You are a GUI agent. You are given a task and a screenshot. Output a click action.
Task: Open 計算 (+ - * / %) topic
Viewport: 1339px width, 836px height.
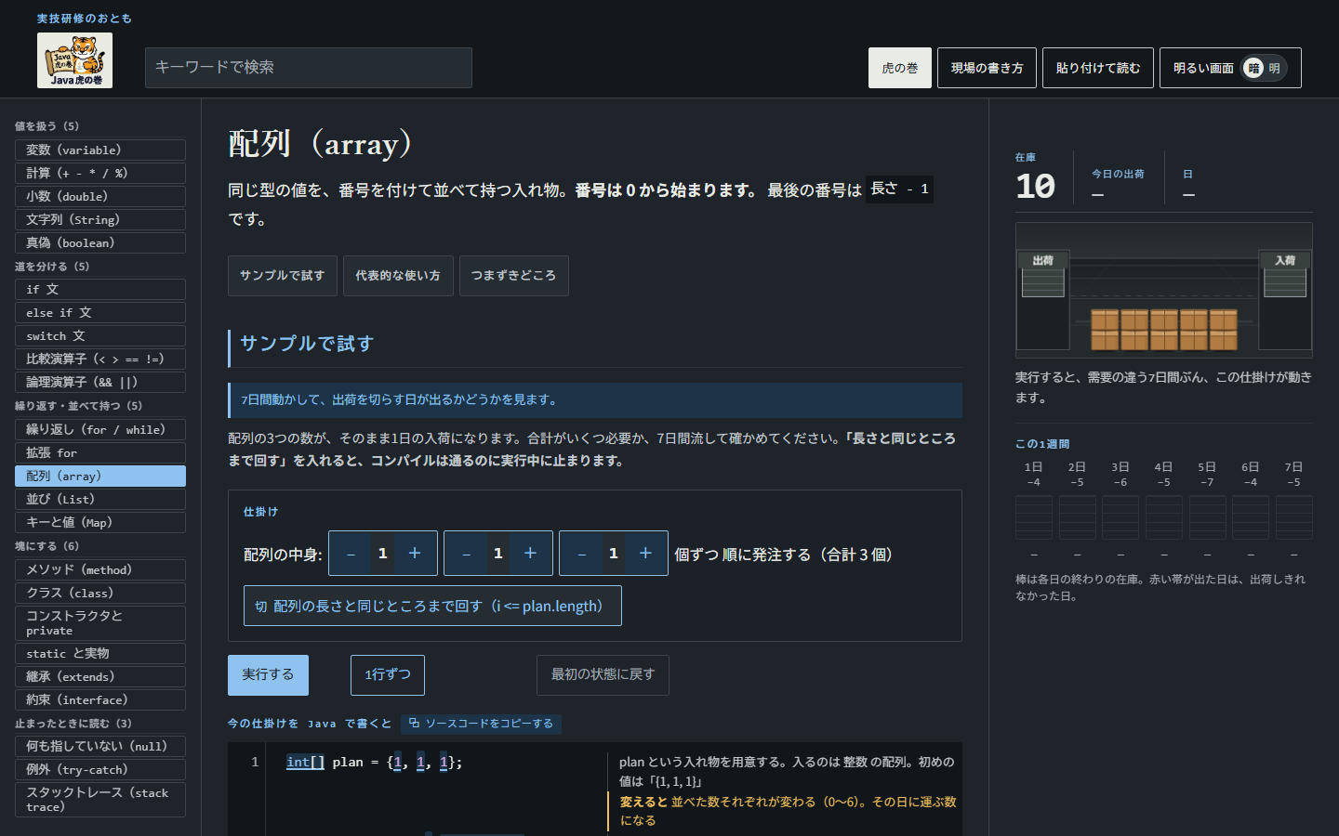[x=100, y=173]
